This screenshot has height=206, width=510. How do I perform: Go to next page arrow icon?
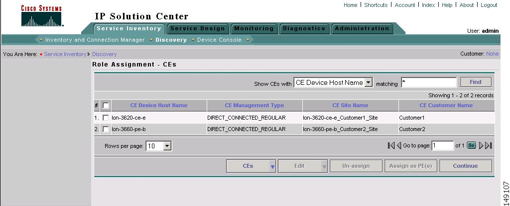click(482, 145)
